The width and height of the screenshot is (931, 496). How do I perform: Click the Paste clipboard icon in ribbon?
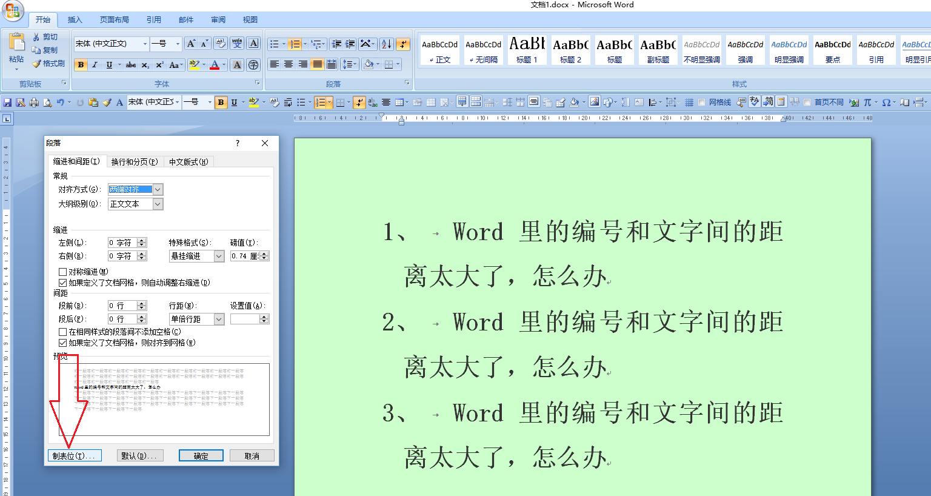[x=16, y=42]
